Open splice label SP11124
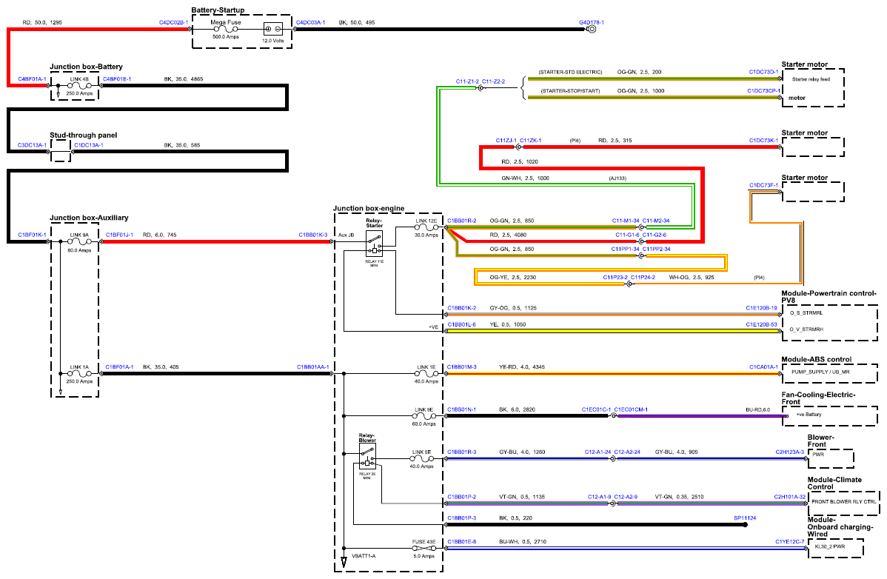This screenshot has height=579, width=887. 745,518
